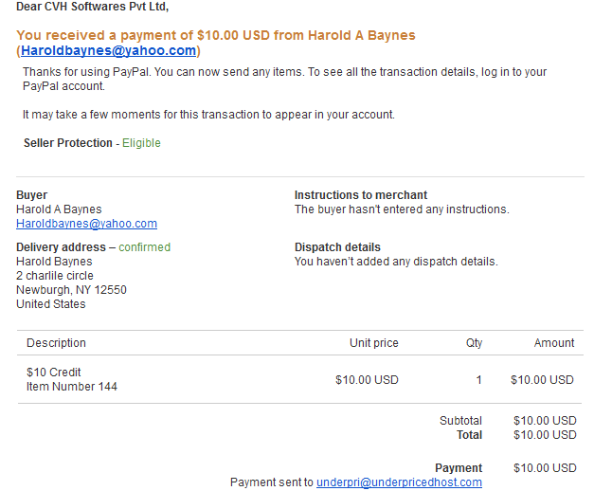612x491 pixels.
Task: Click the Seller Protection label
Action: coord(68,143)
